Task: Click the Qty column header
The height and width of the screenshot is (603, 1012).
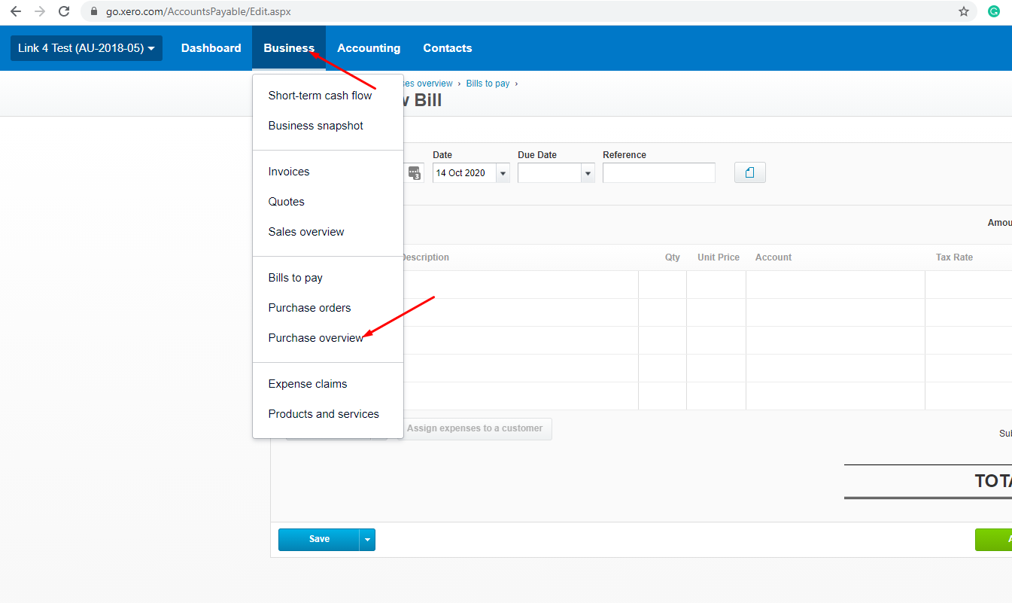Action: 673,257
